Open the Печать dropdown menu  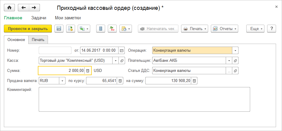[194, 29]
